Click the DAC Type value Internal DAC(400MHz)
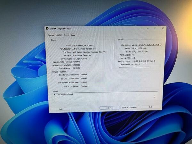 (x=82, y=55)
